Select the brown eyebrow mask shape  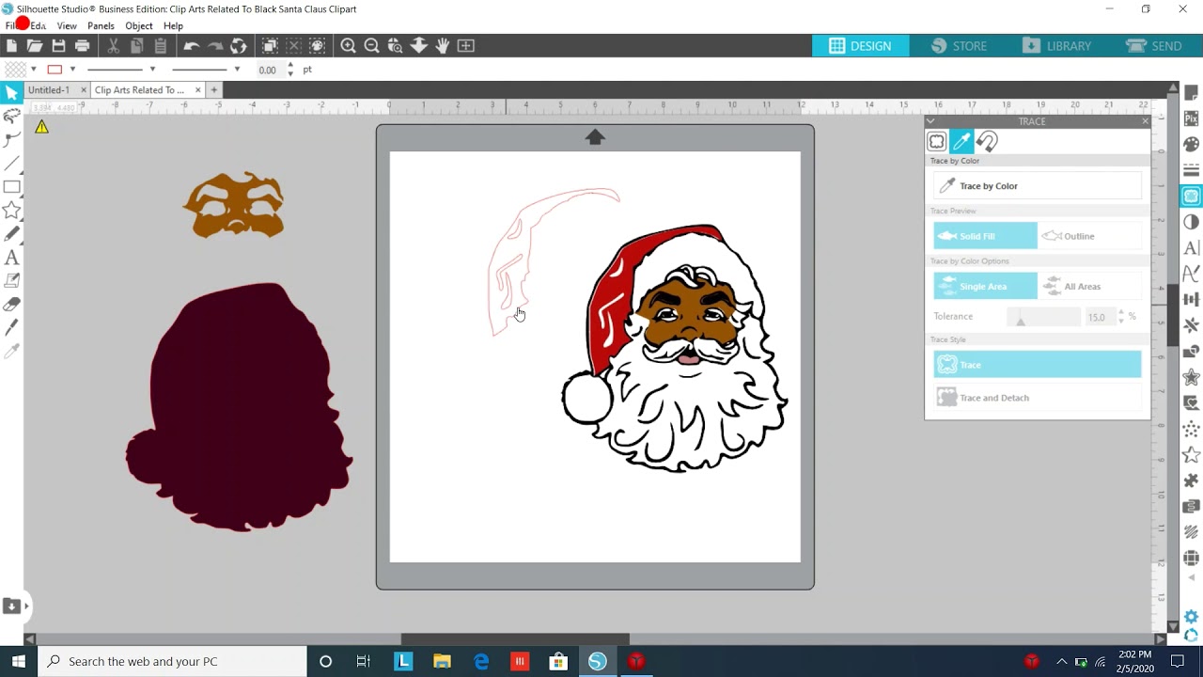[x=235, y=204]
